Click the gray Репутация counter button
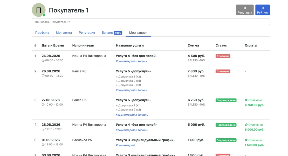 pyautogui.click(x=245, y=10)
